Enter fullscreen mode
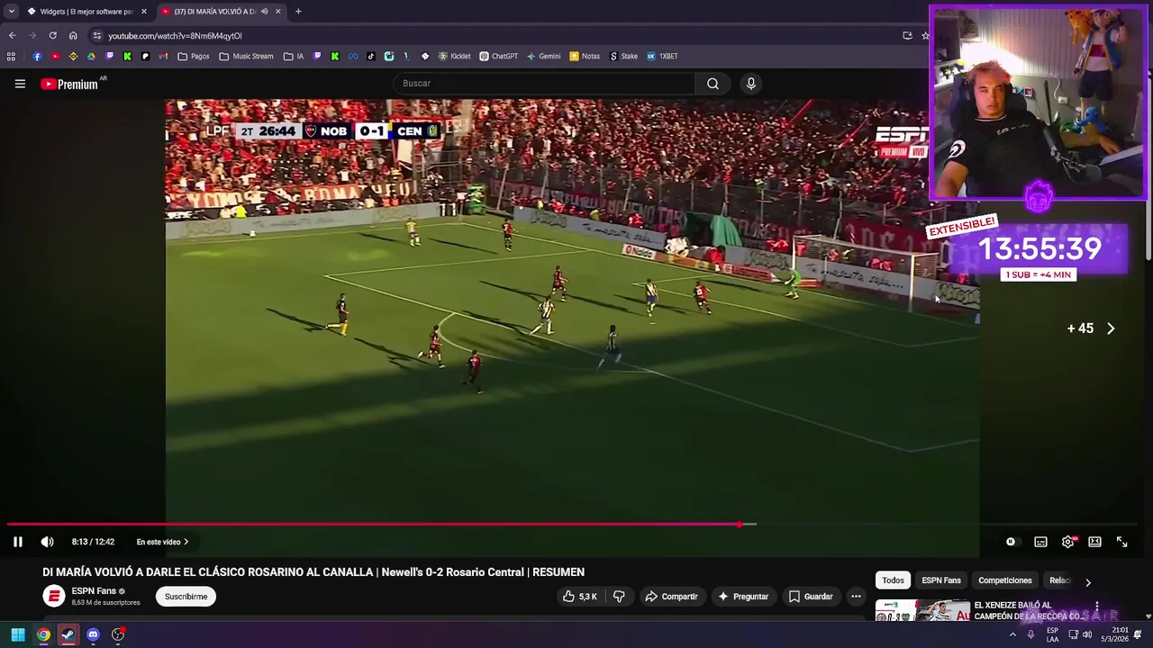This screenshot has height=648, width=1153. [x=1121, y=542]
